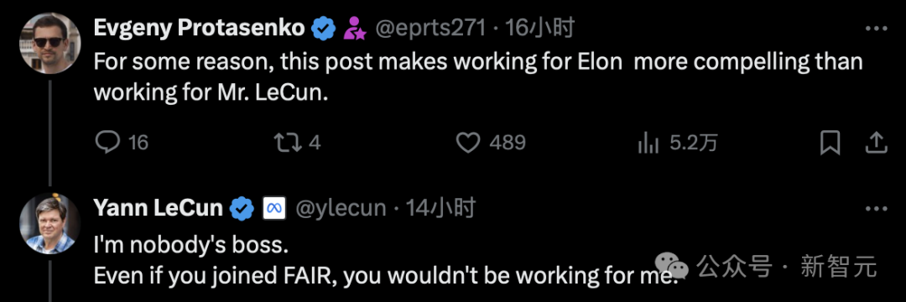Open more options menu on Yann LeCun's reply
The image size is (906, 302).
click(x=876, y=208)
